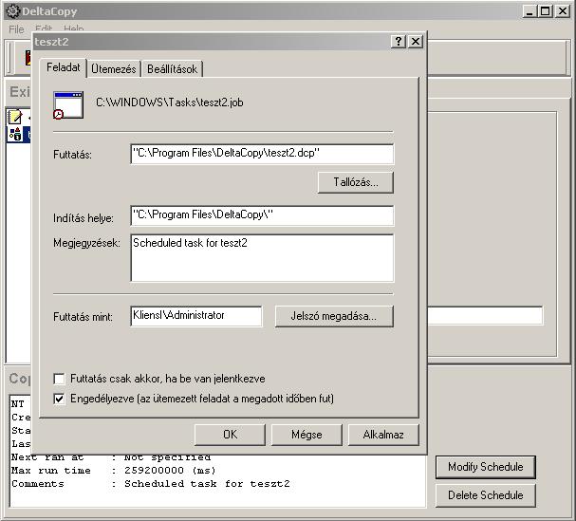The width and height of the screenshot is (576, 521).
Task: Click Modify Schedule in DeltaCopy window
Action: [486, 467]
